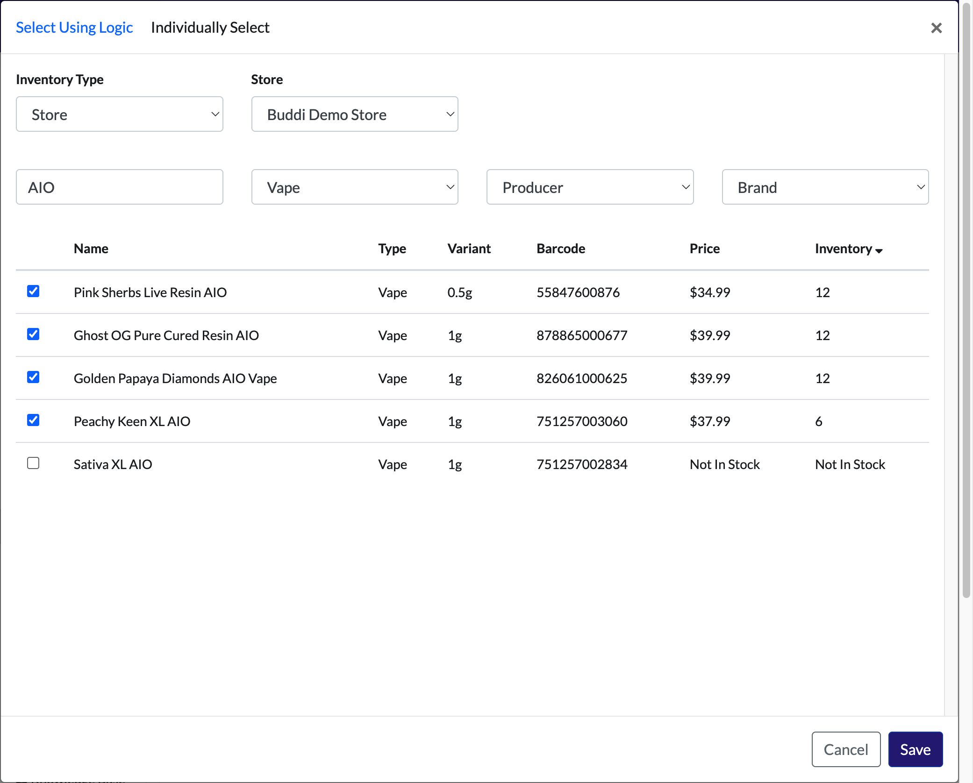Switch to Individually Select tab
The height and width of the screenshot is (783, 973).
tap(210, 28)
